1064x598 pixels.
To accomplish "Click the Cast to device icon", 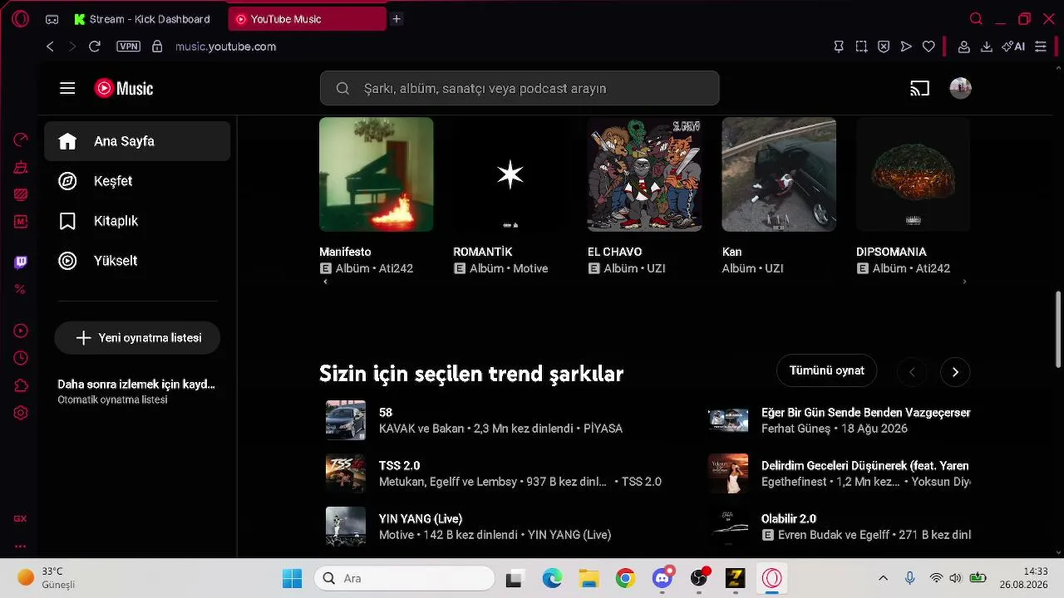I will click(919, 88).
